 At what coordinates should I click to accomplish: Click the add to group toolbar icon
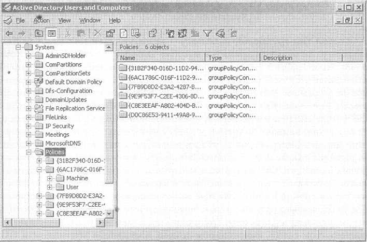coord(233,34)
